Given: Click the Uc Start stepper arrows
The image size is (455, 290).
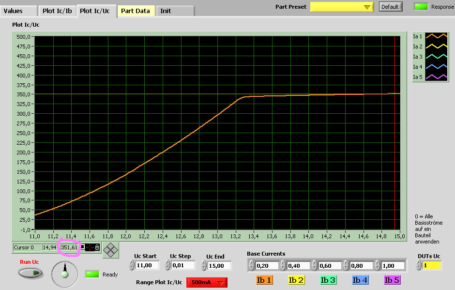Looking at the screenshot, I should click(132, 265).
